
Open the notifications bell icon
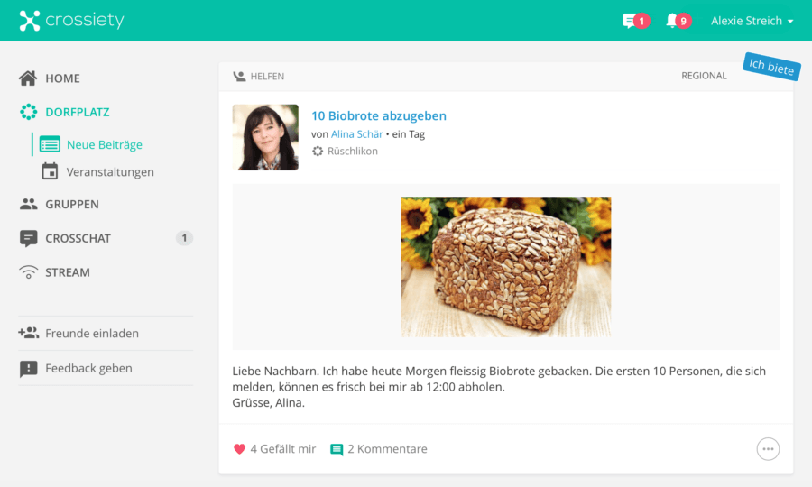(671, 21)
